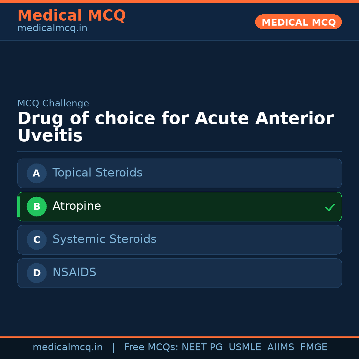
Task: Click the letter D circle badge
Action: [37, 273]
